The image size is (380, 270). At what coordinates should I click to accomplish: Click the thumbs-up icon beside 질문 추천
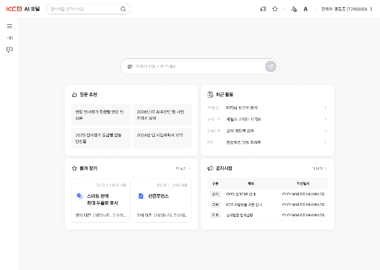tap(74, 94)
